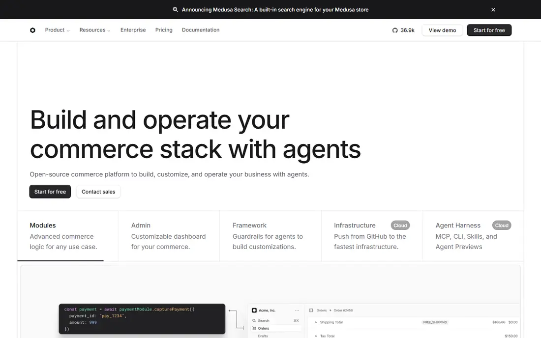Expand the Product dropdown menu

(x=57, y=30)
